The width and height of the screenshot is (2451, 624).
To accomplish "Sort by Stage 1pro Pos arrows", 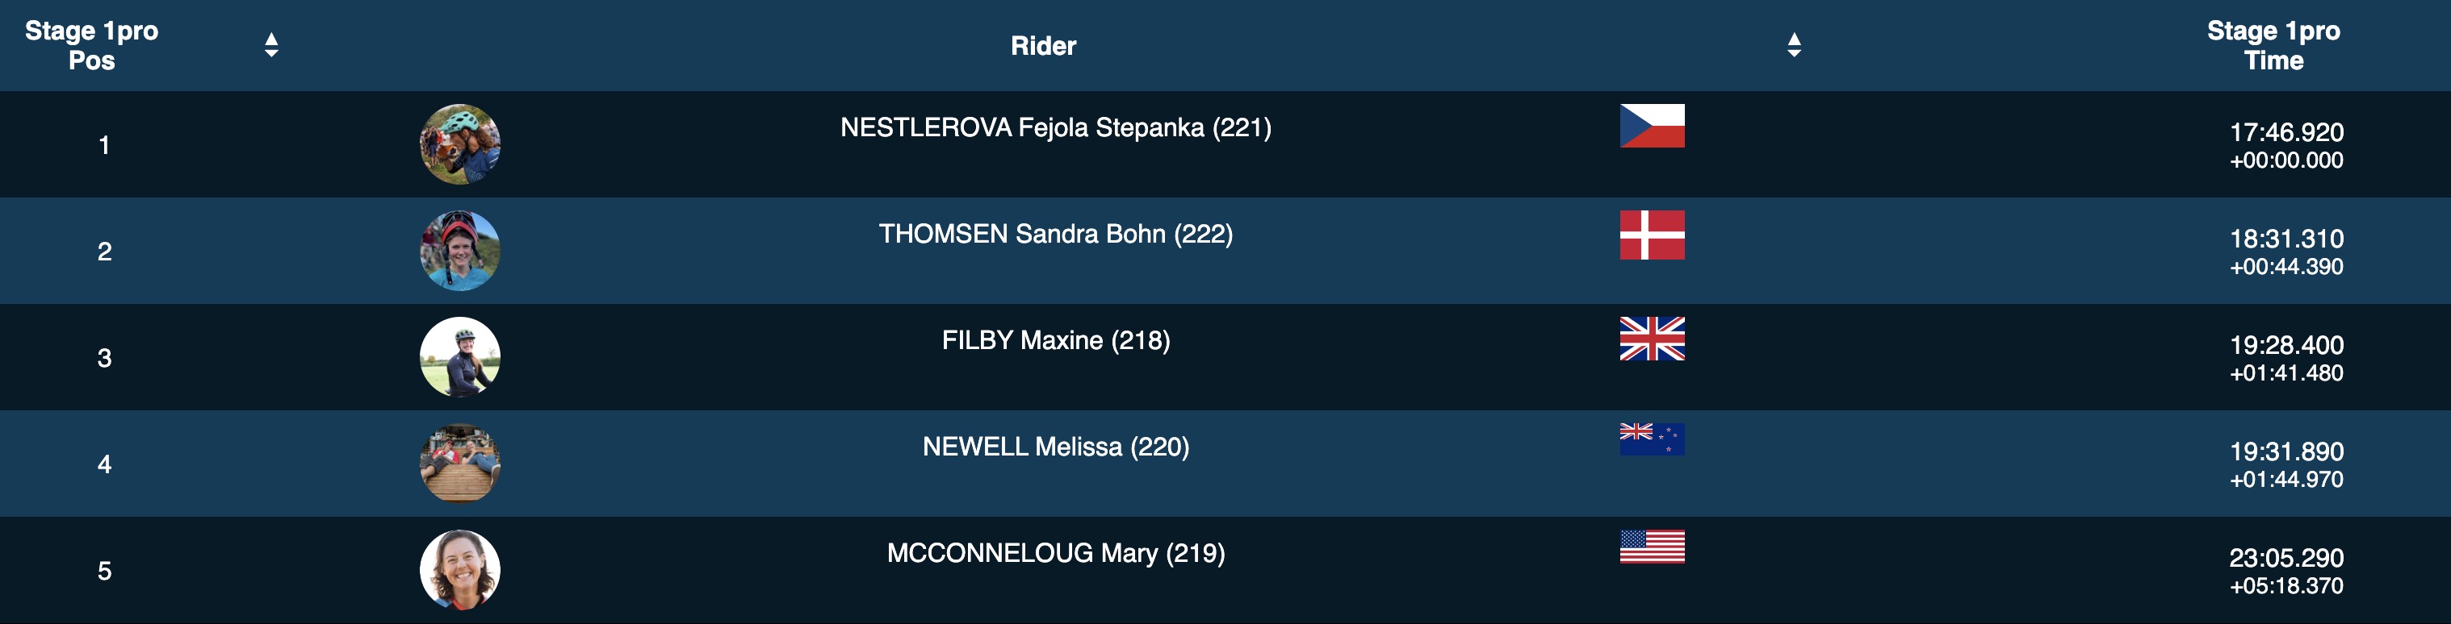I will tap(271, 44).
